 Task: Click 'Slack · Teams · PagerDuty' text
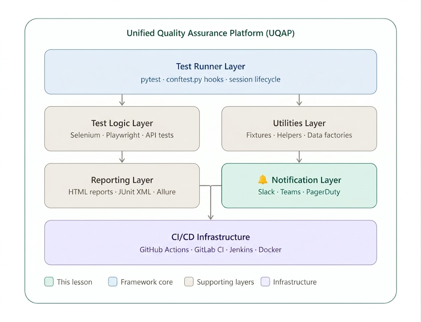299,192
